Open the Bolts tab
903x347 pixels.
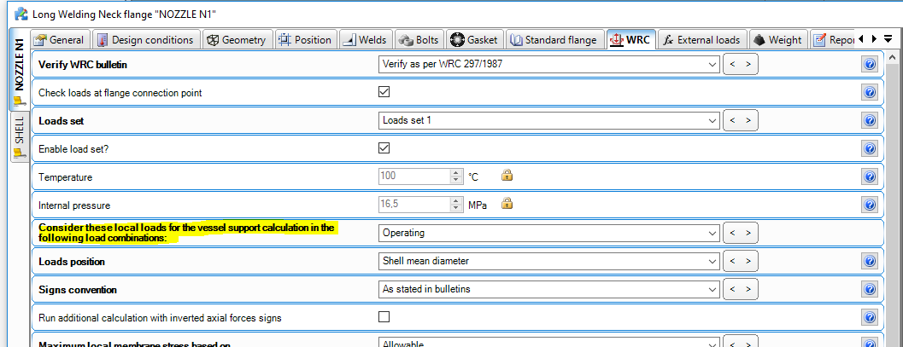419,39
